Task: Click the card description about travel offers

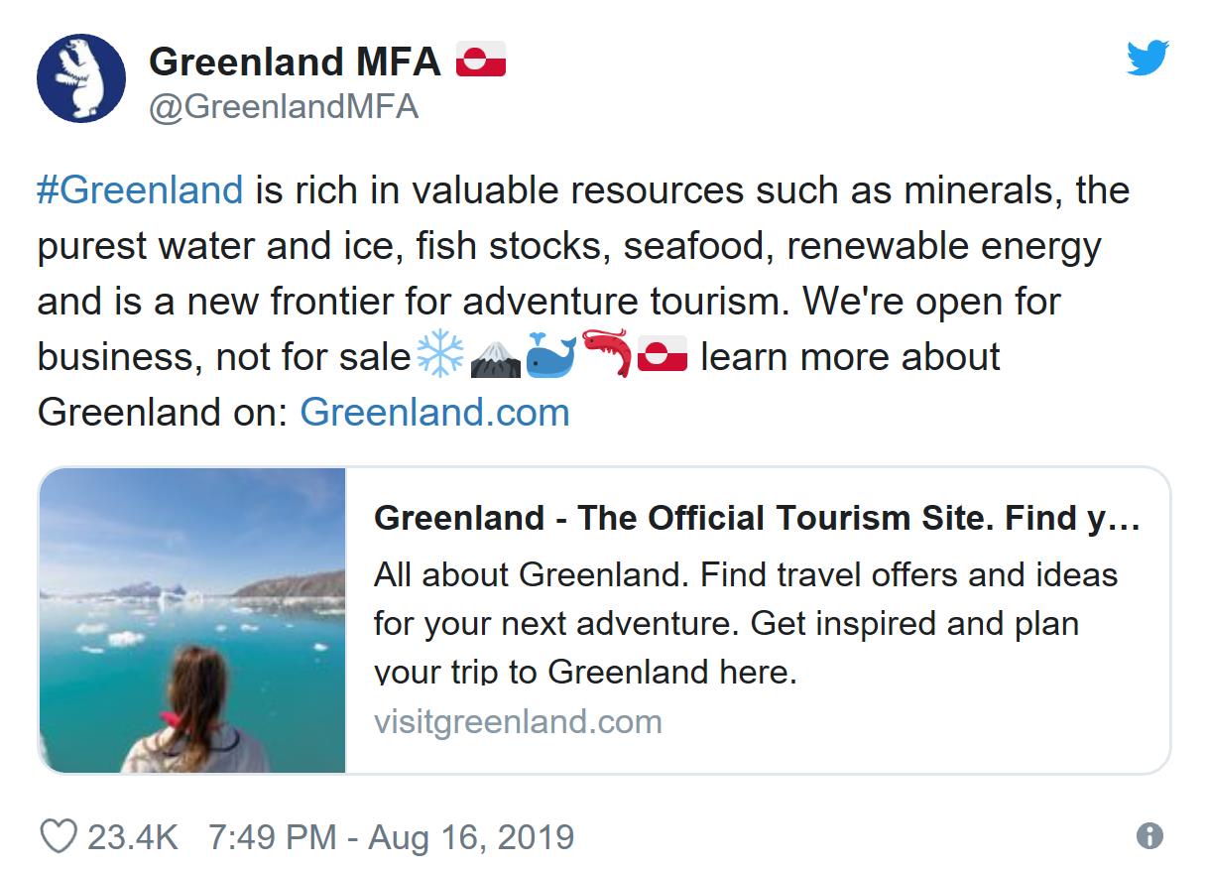Action: click(x=745, y=623)
